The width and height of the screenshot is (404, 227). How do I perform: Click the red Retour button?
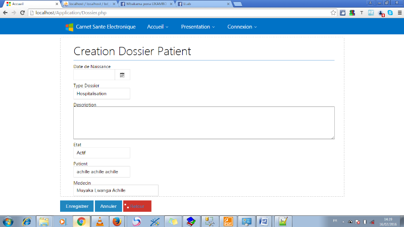tap(137, 206)
